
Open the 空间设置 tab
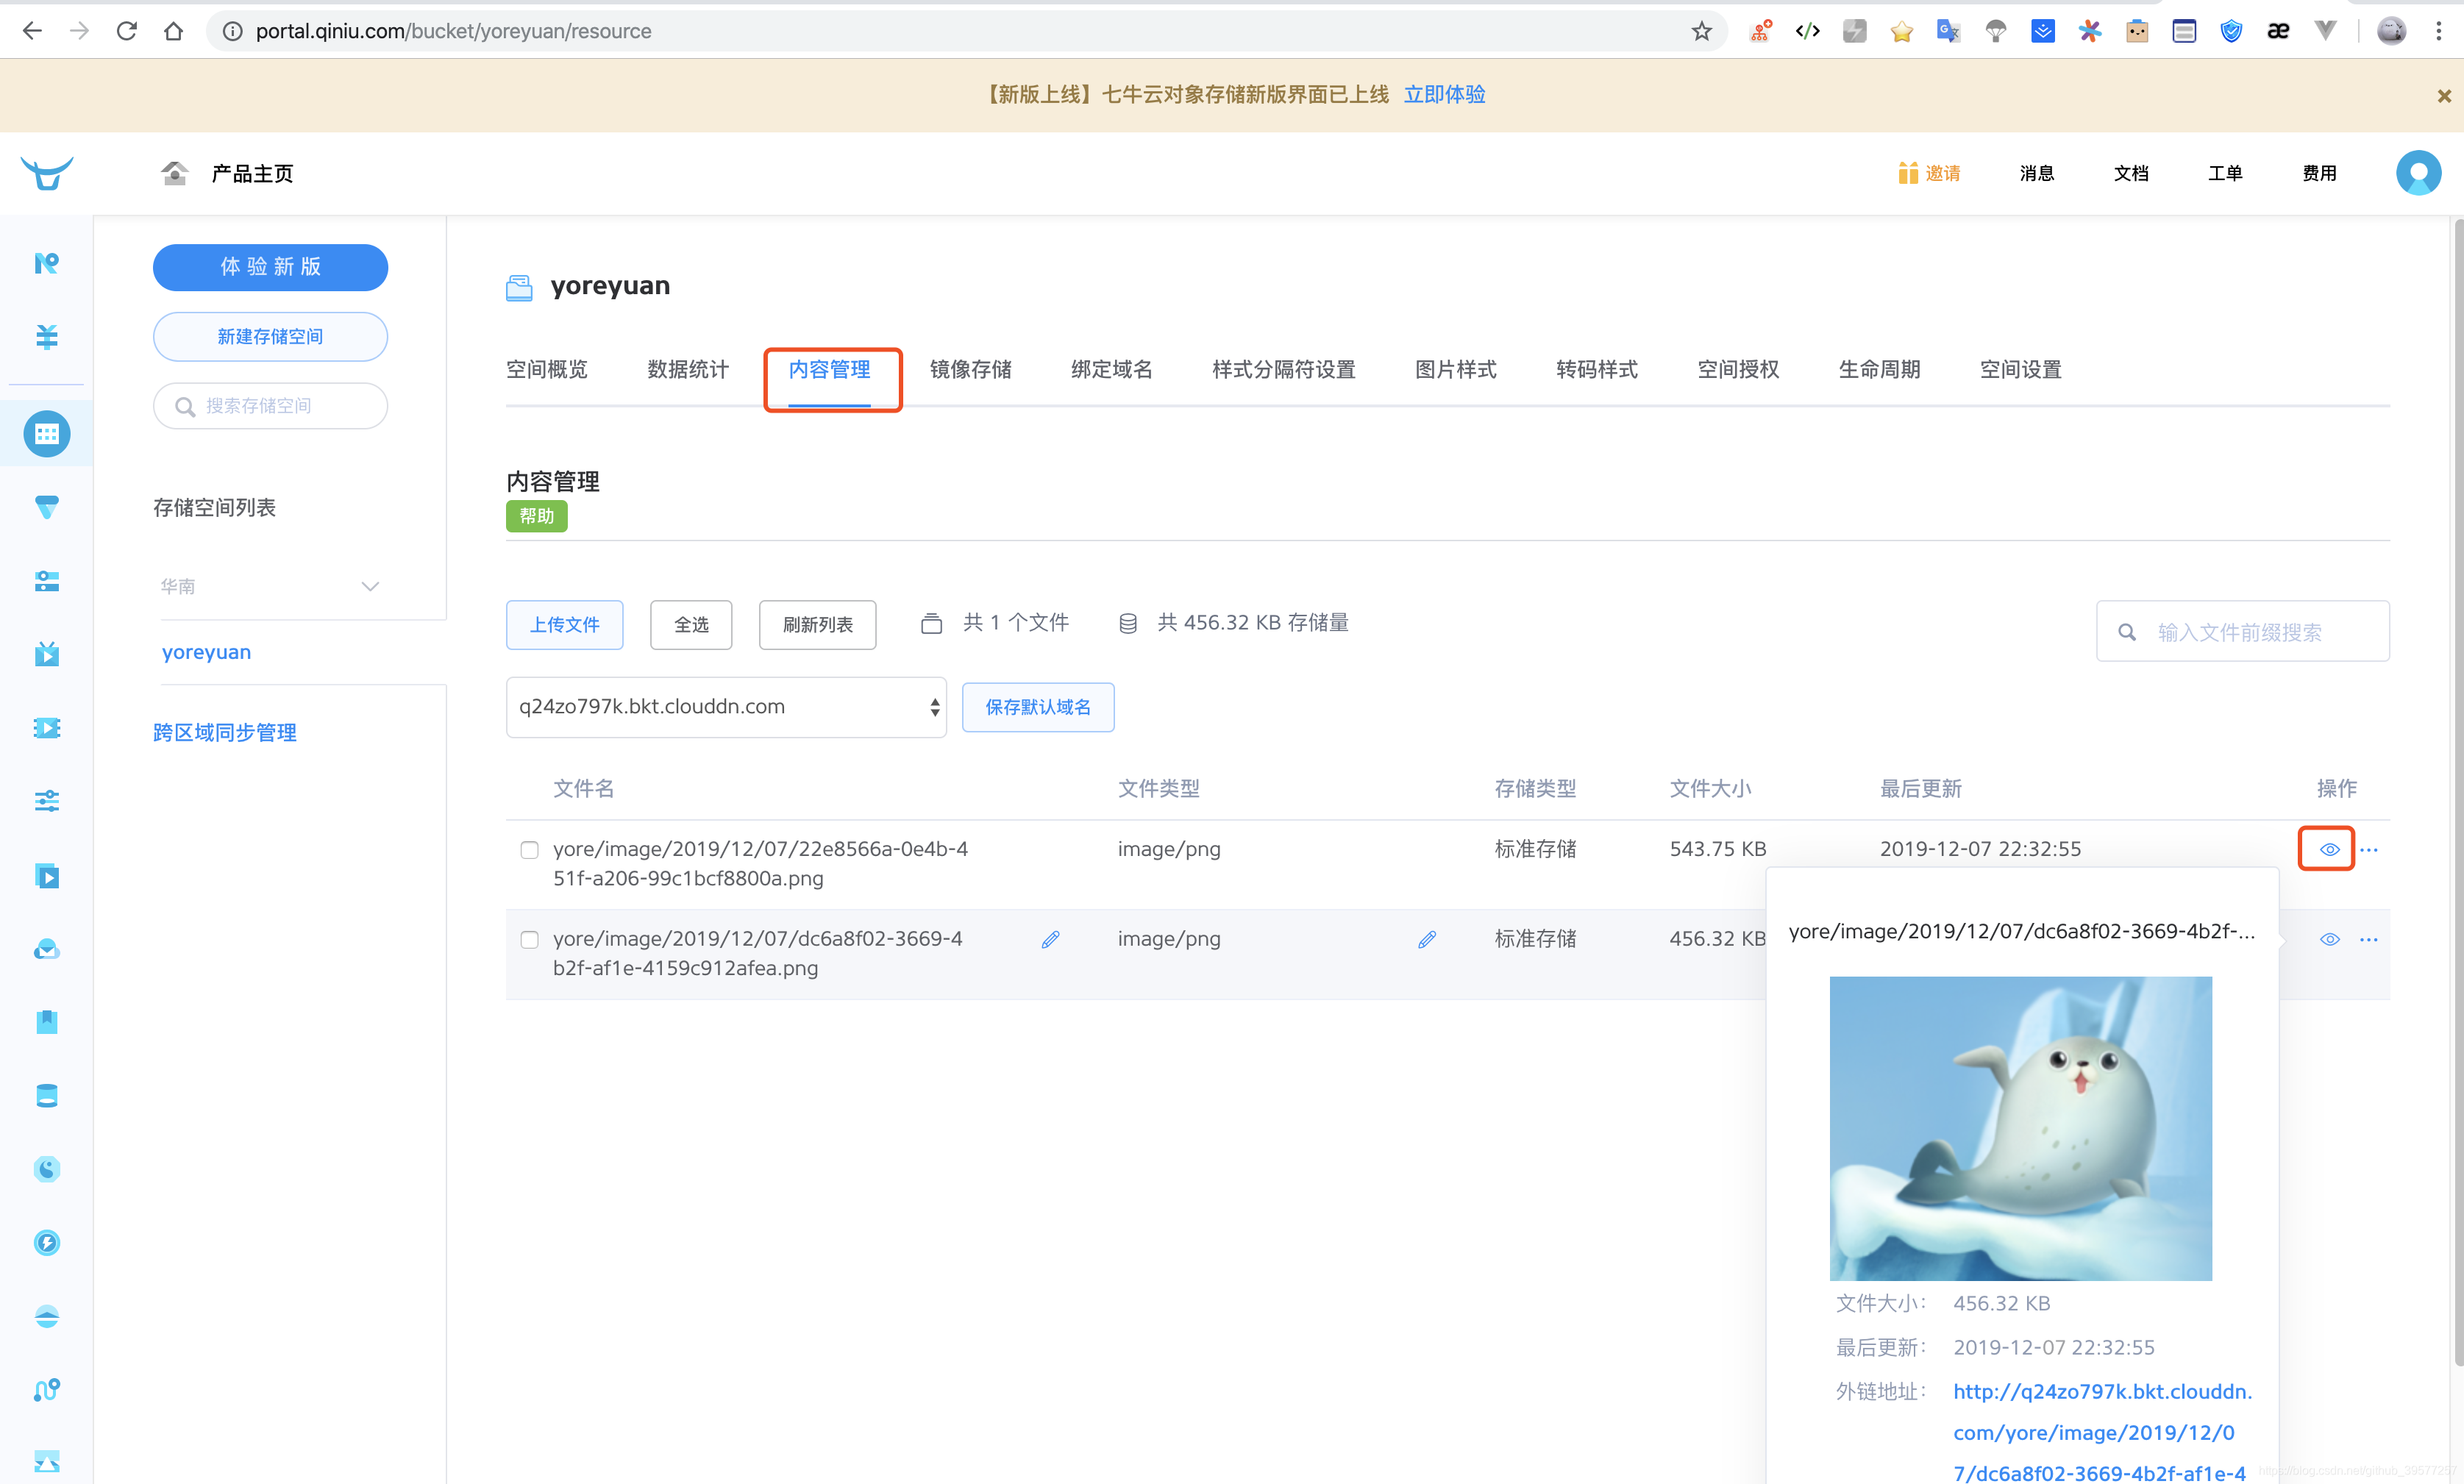[2020, 370]
